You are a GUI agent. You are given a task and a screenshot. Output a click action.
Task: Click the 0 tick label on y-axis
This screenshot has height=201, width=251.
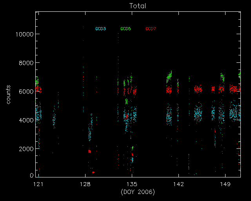pos(31,175)
